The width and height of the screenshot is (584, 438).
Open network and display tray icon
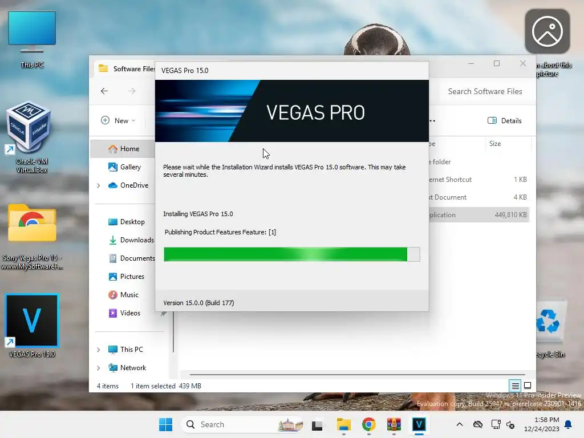(x=496, y=424)
